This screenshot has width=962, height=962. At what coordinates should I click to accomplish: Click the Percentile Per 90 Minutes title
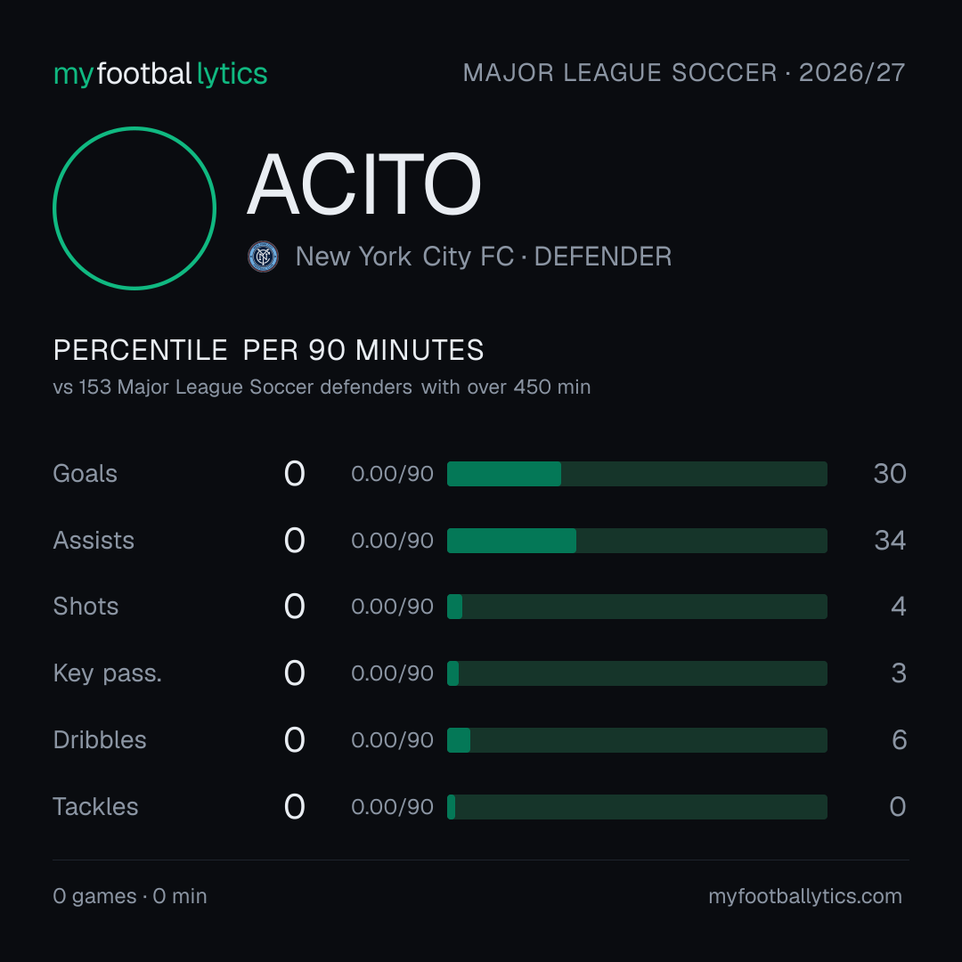[x=268, y=350]
